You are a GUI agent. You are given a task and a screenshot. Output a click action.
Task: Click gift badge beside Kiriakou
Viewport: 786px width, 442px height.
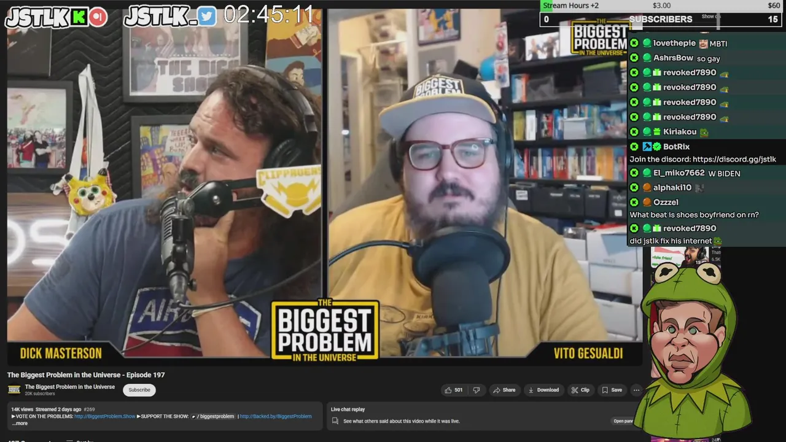tap(656, 131)
